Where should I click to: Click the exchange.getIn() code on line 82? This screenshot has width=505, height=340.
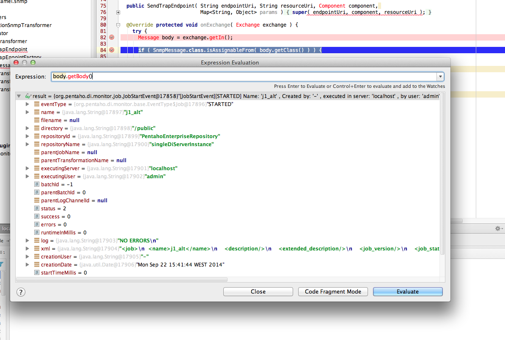(x=207, y=37)
